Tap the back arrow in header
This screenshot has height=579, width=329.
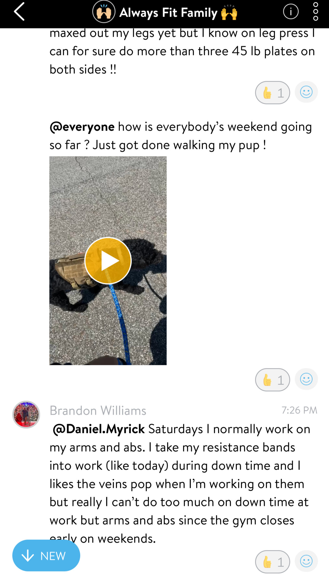(19, 12)
